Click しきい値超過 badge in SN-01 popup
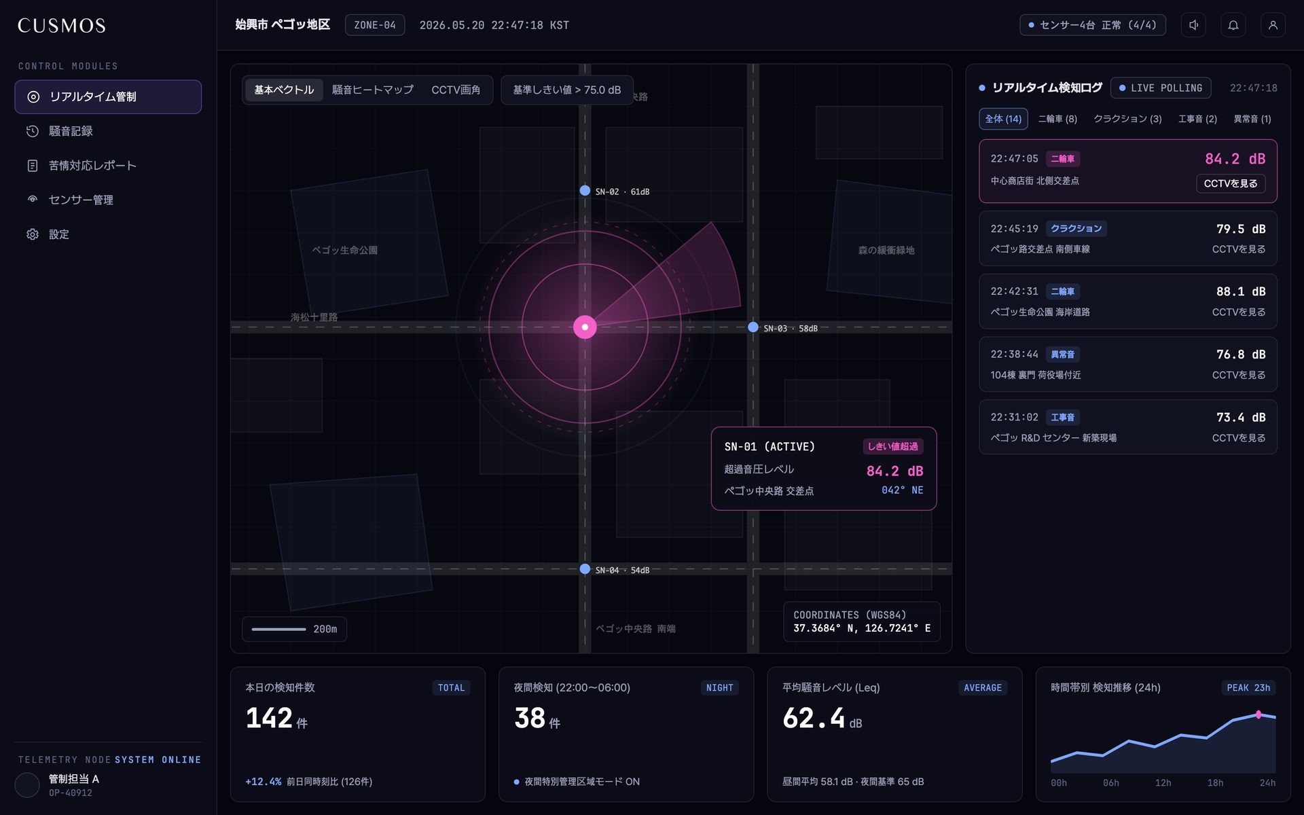Image resolution: width=1304 pixels, height=815 pixels. [892, 446]
